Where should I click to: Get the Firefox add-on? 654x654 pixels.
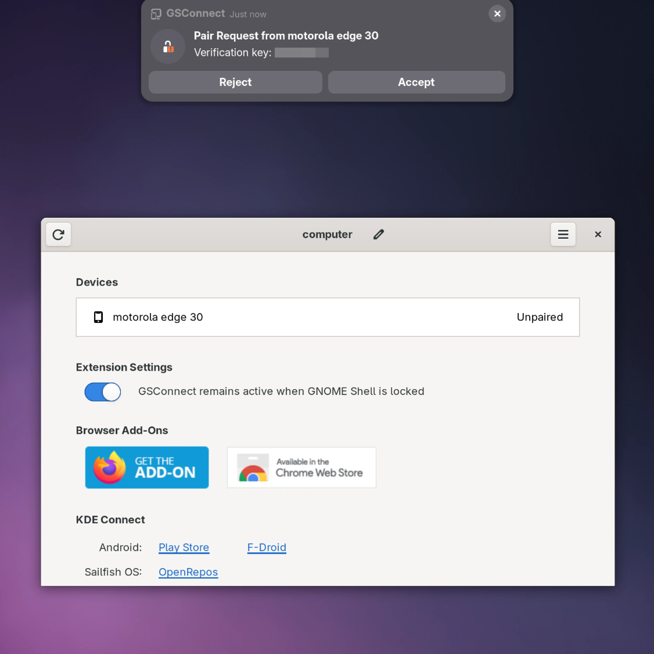coord(147,467)
